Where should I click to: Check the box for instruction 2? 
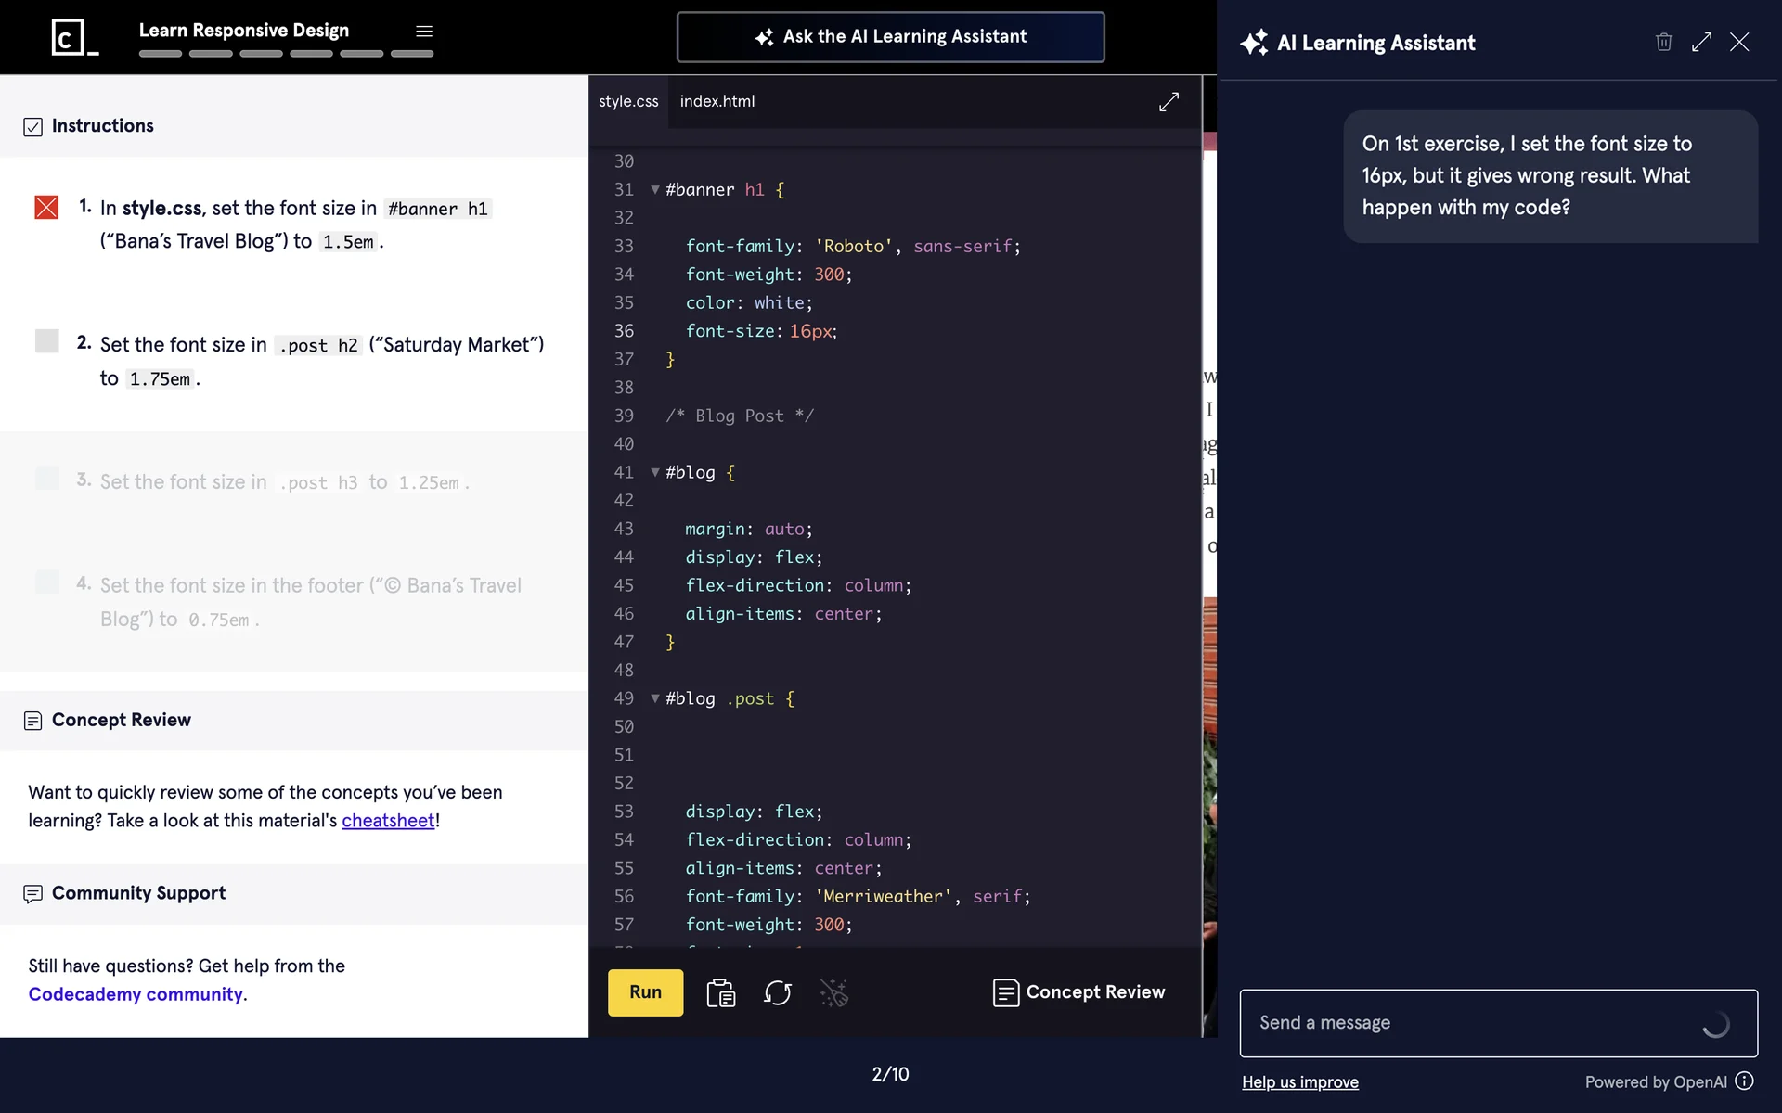[x=46, y=341]
